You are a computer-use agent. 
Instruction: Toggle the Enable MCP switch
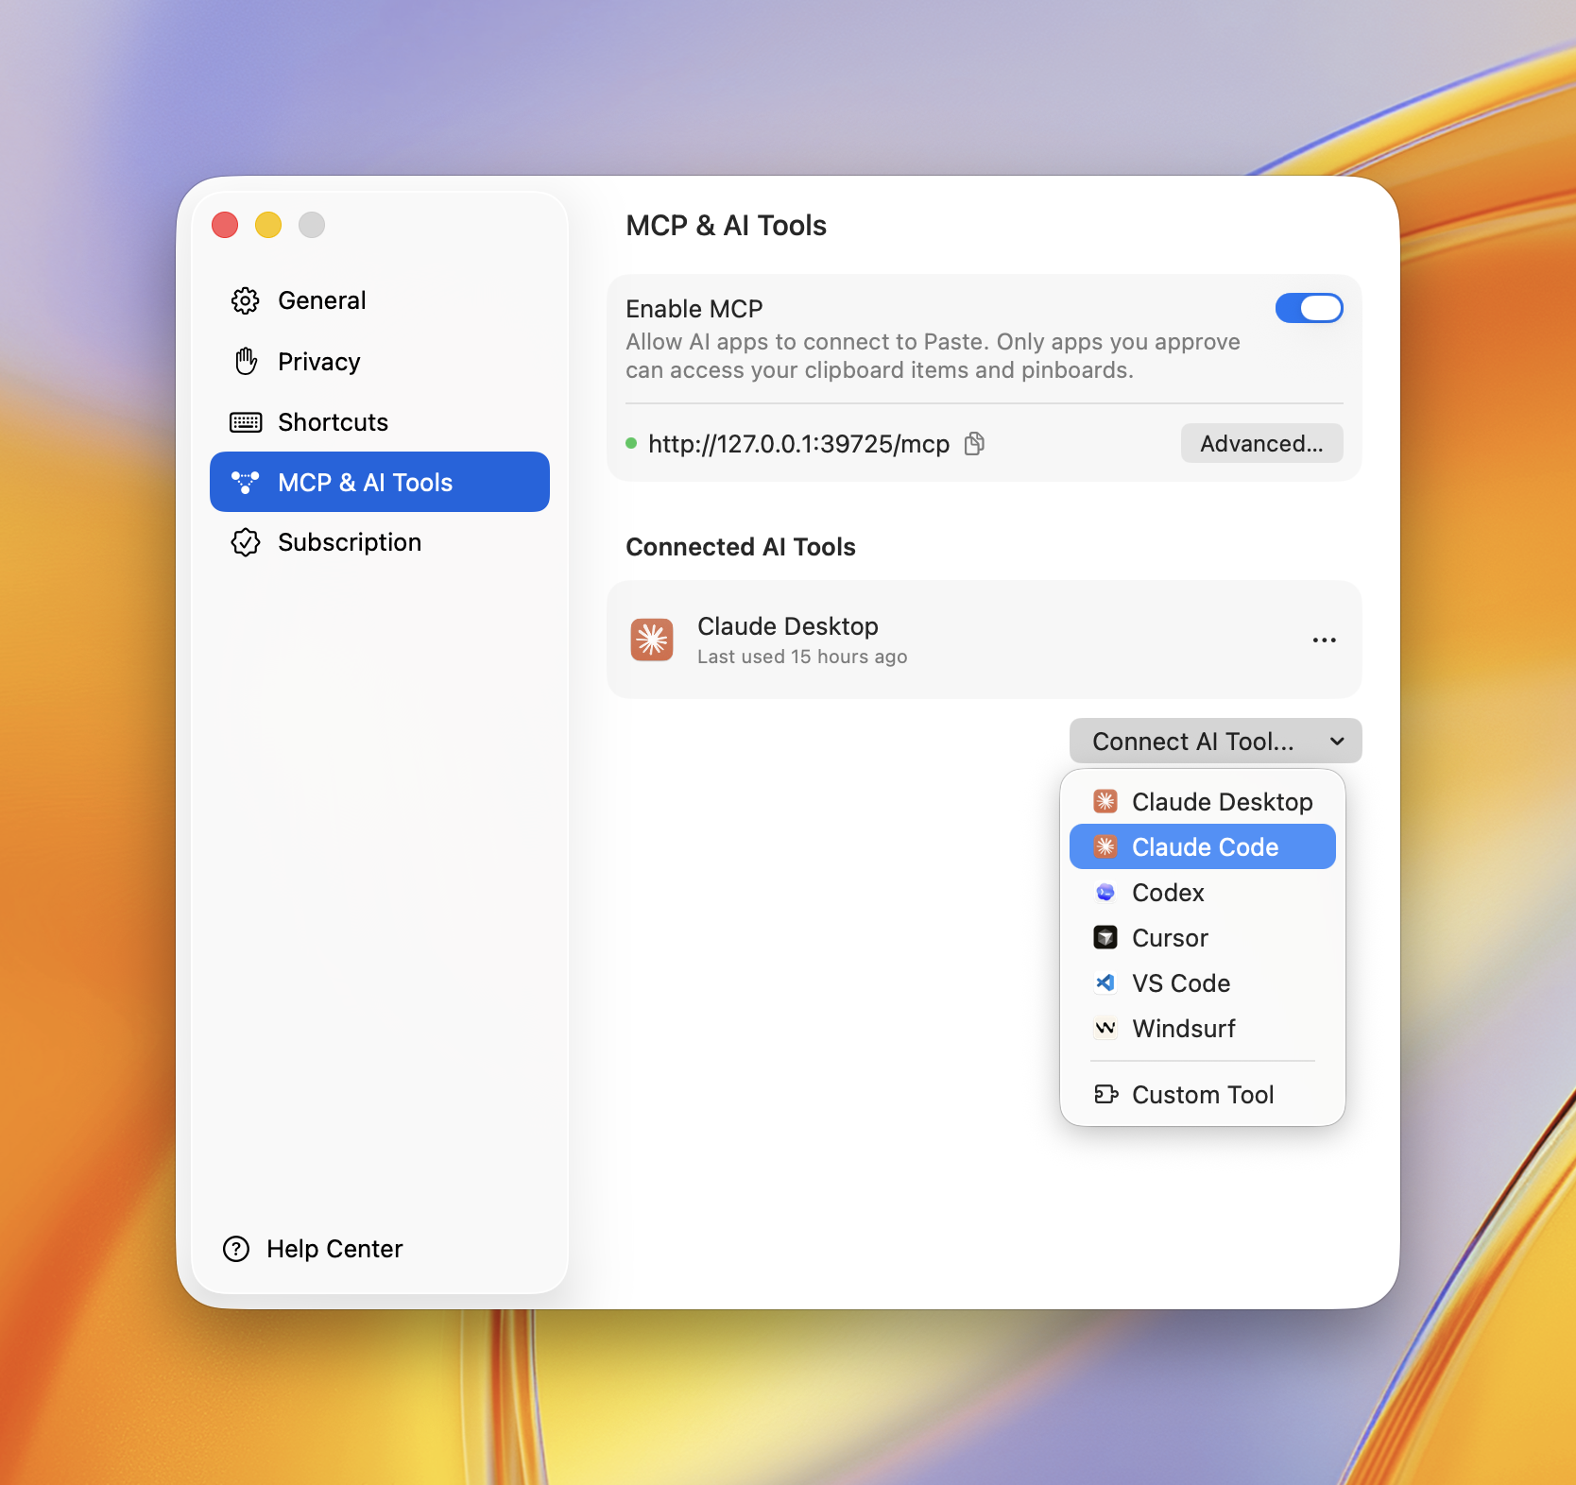coord(1309,308)
